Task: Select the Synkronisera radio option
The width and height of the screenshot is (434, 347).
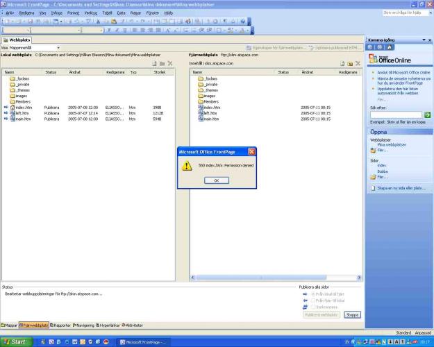Action: pyautogui.click(x=312, y=306)
